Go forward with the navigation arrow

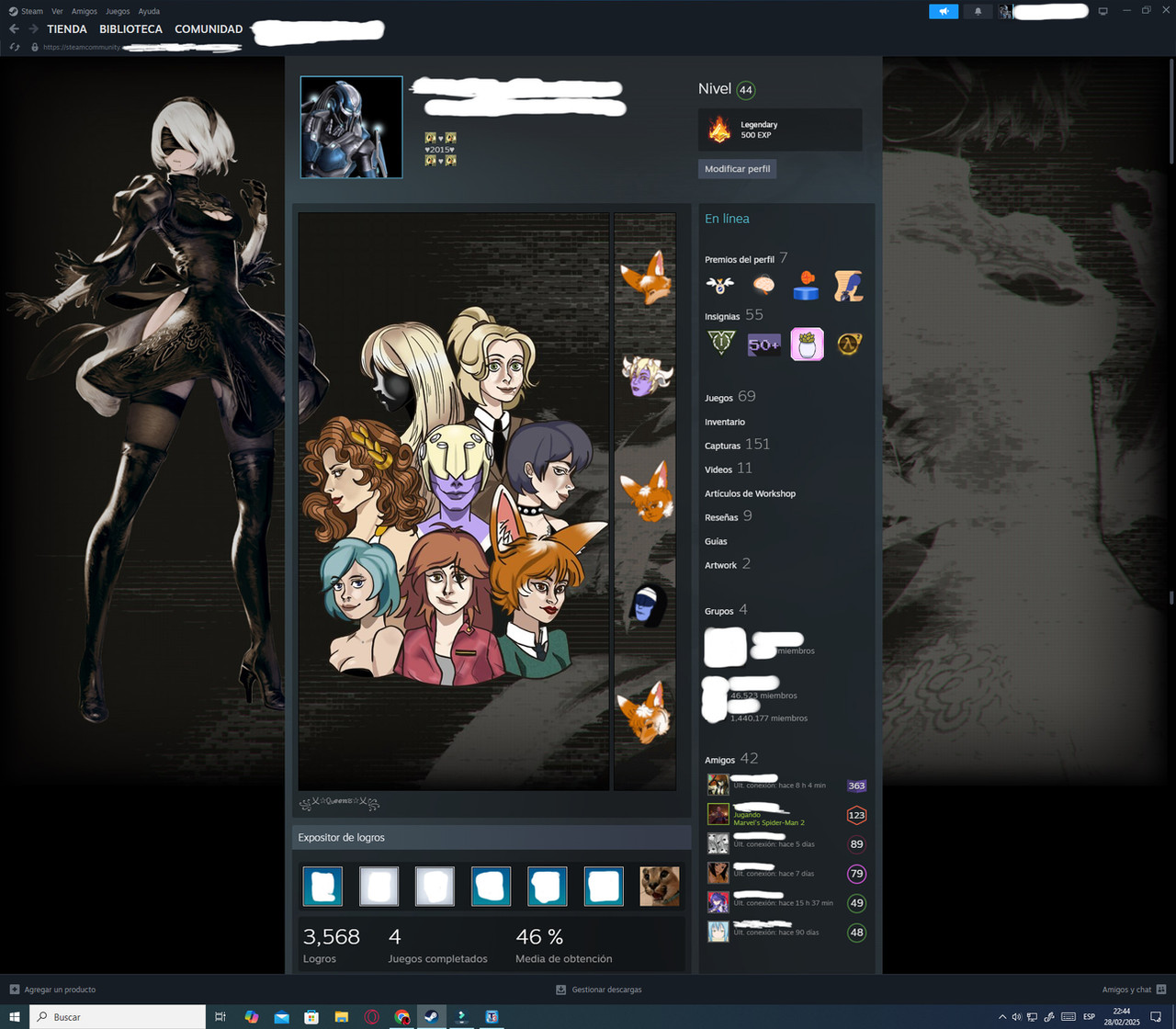click(33, 29)
